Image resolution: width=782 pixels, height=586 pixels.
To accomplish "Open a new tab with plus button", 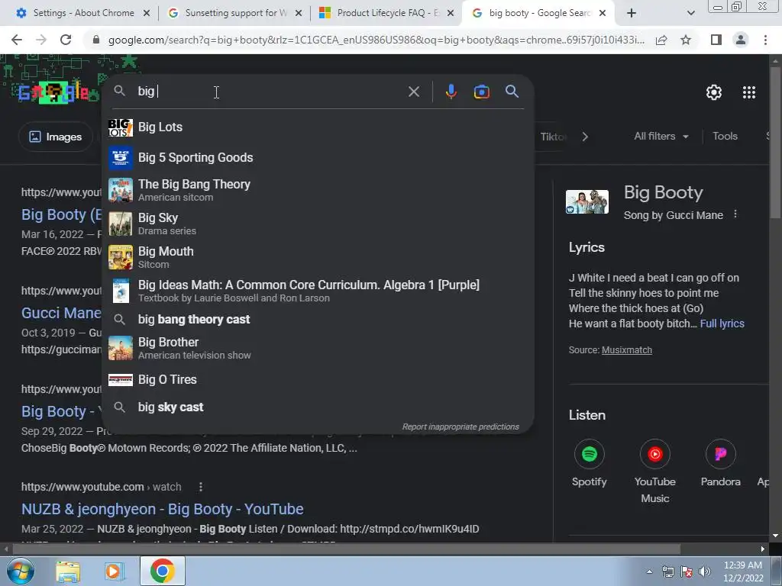I will click(632, 13).
